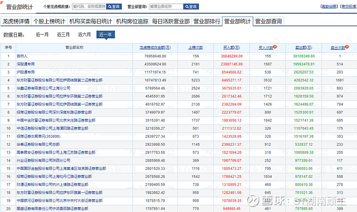Open 中国中金财富证券北京宋庄路证券营业部 link
Image resolution: width=357 pixels, height=212 pixels.
click(56, 120)
